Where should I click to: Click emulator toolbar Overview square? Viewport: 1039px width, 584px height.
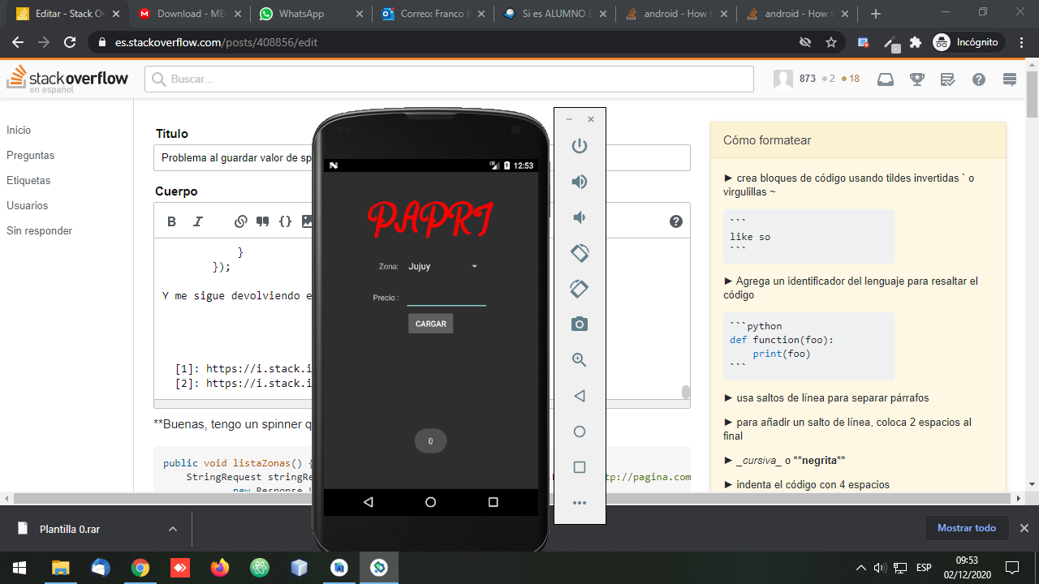[x=579, y=467]
